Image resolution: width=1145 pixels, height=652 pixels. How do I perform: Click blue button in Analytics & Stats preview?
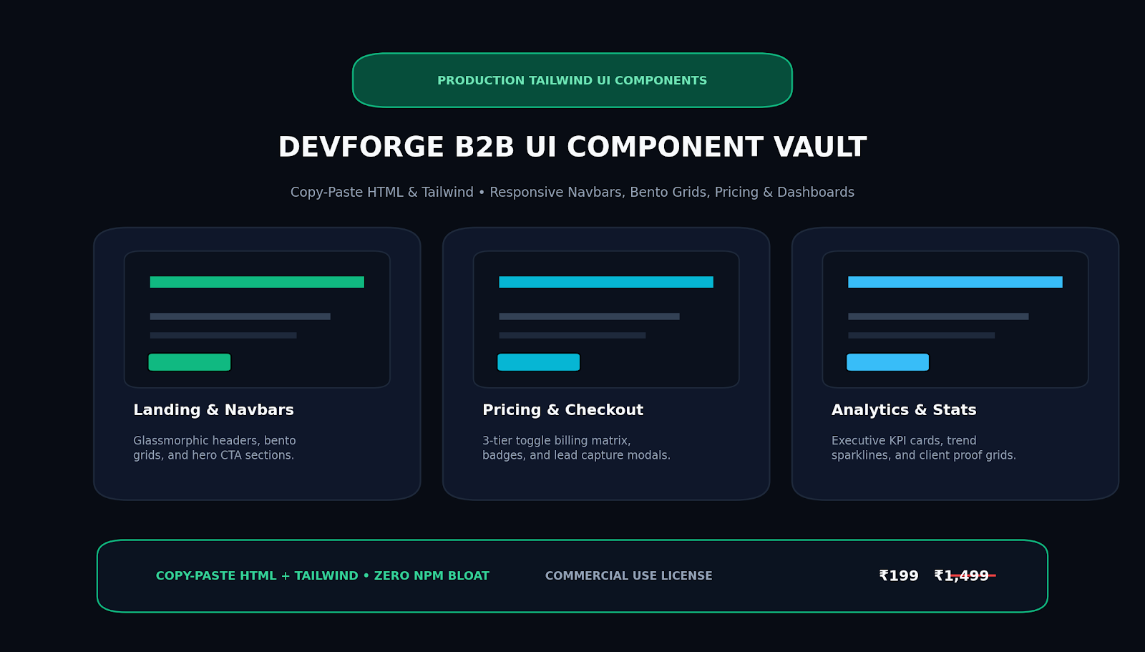pos(888,362)
